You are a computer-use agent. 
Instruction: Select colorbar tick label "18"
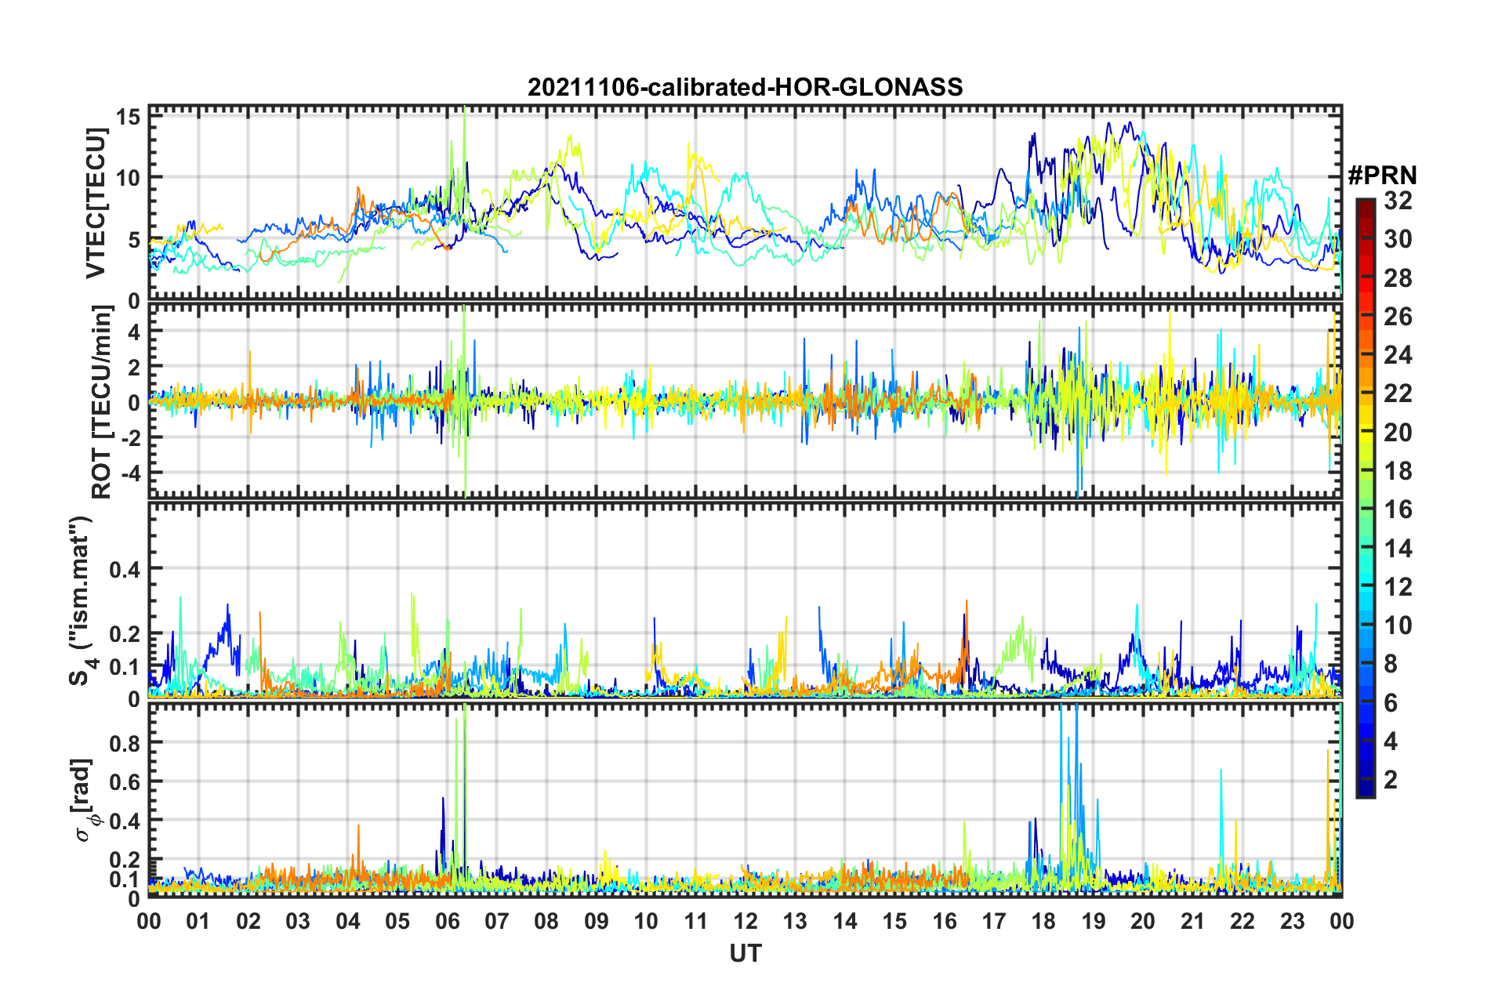[x=1398, y=471]
